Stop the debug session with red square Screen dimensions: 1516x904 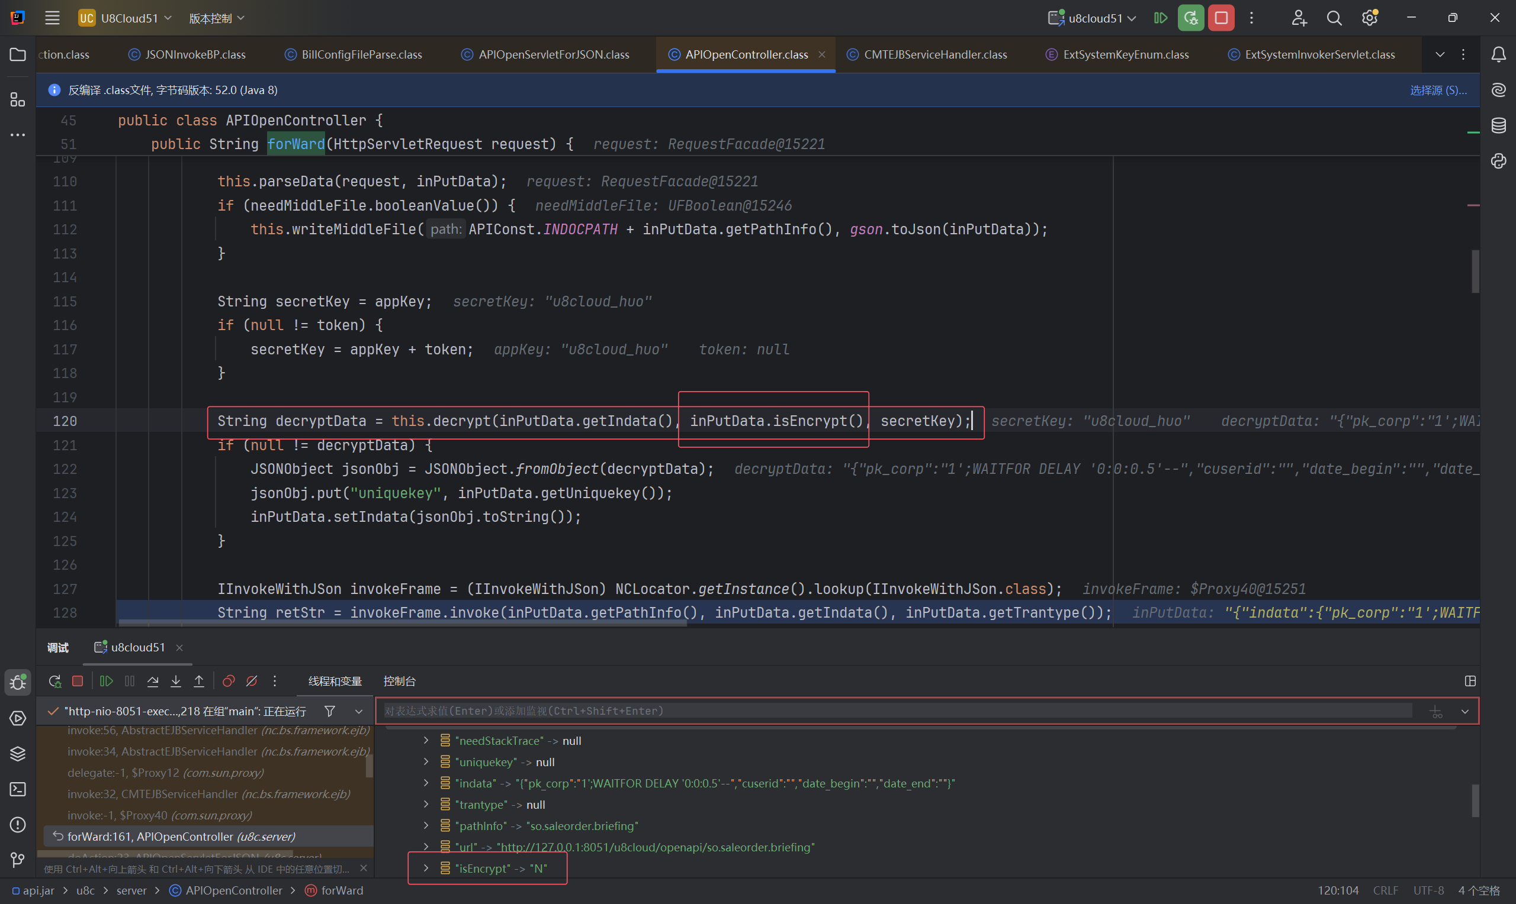[78, 681]
